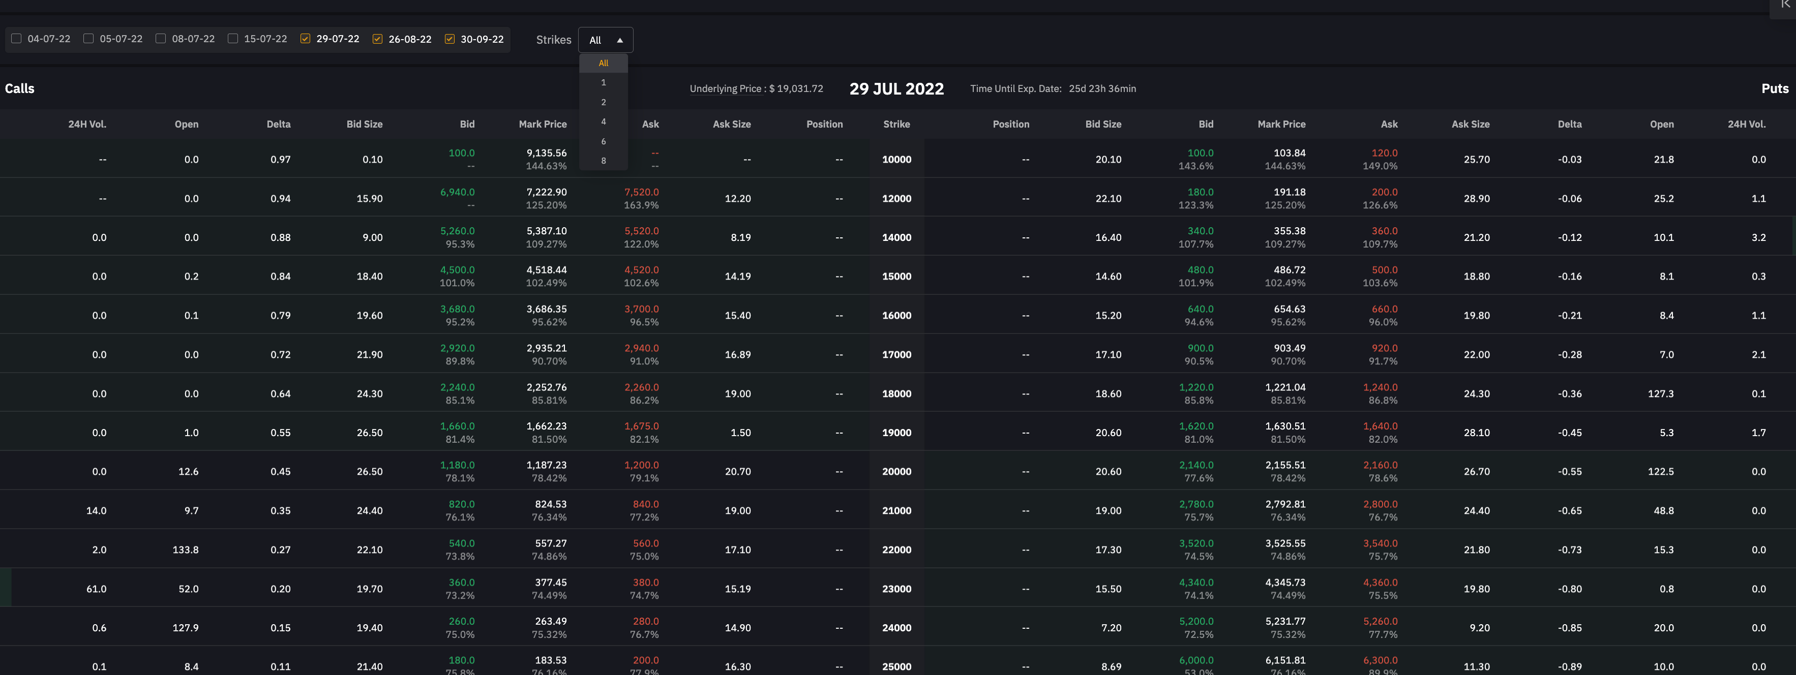Viewport: 1796px width, 675px height.
Task: Select All in the Strikes list
Action: 604,64
